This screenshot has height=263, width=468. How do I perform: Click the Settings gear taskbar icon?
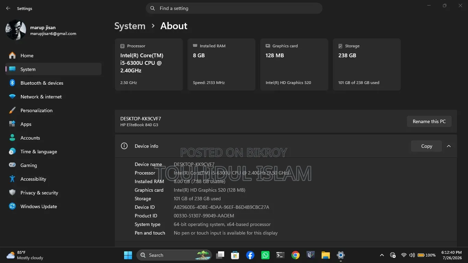(340, 255)
